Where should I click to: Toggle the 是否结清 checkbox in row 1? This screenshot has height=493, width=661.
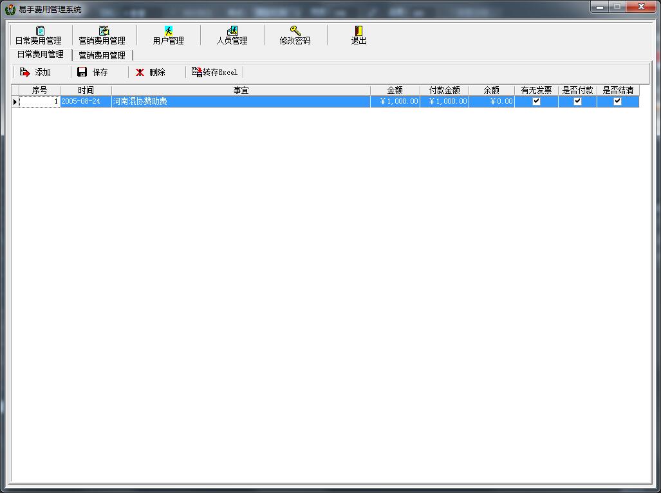coord(617,101)
